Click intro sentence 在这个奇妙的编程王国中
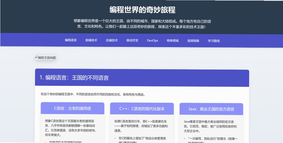The width and height of the screenshot is (283, 143). 93,94
